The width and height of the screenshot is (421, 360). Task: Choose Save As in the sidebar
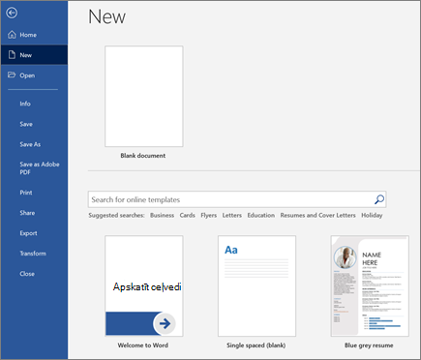coord(30,144)
